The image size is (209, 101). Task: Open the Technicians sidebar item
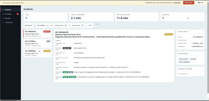coord(10,23)
